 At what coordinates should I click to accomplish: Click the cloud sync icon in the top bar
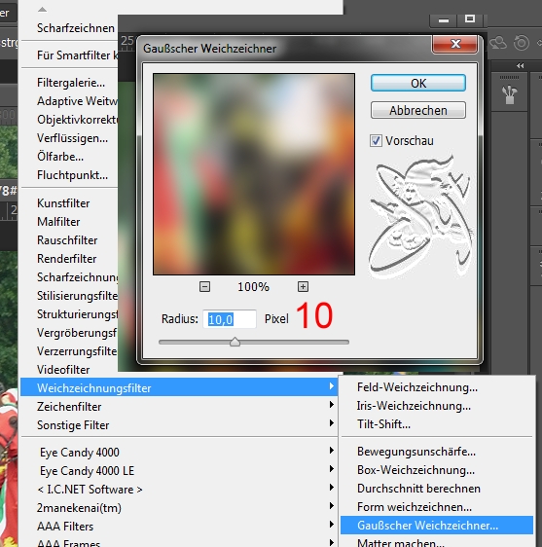498,43
